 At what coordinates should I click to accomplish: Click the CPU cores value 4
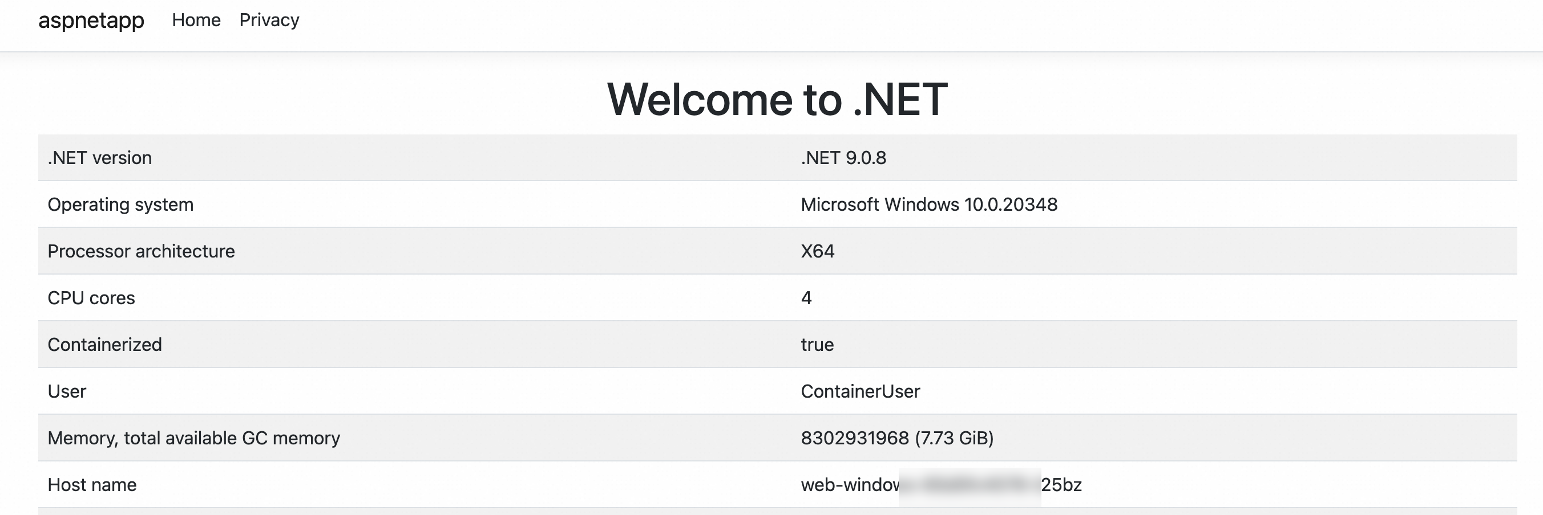click(806, 298)
